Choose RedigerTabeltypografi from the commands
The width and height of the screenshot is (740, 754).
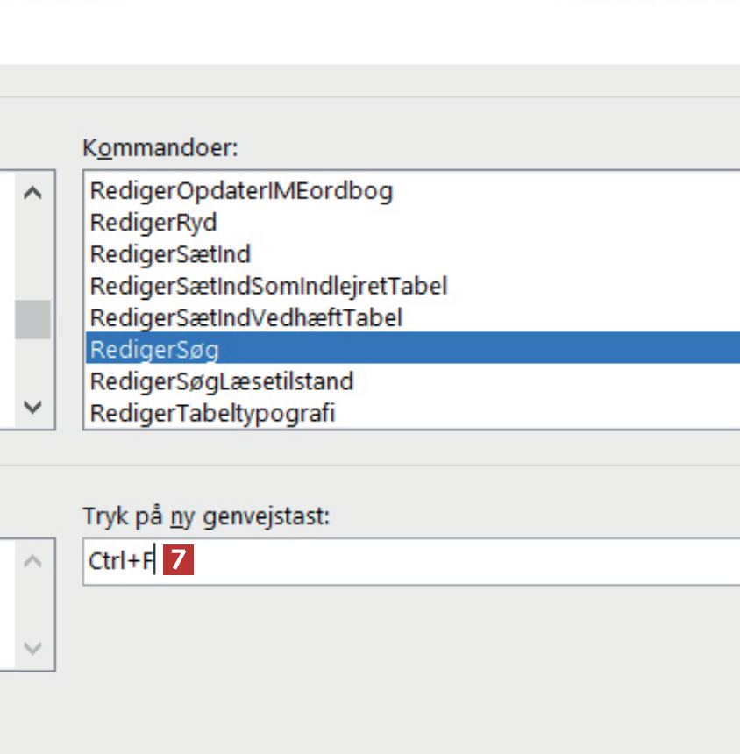[212, 412]
